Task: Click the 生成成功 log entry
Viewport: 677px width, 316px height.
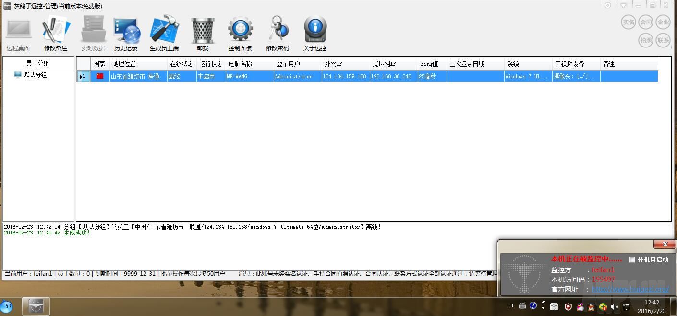Action: [x=47, y=233]
